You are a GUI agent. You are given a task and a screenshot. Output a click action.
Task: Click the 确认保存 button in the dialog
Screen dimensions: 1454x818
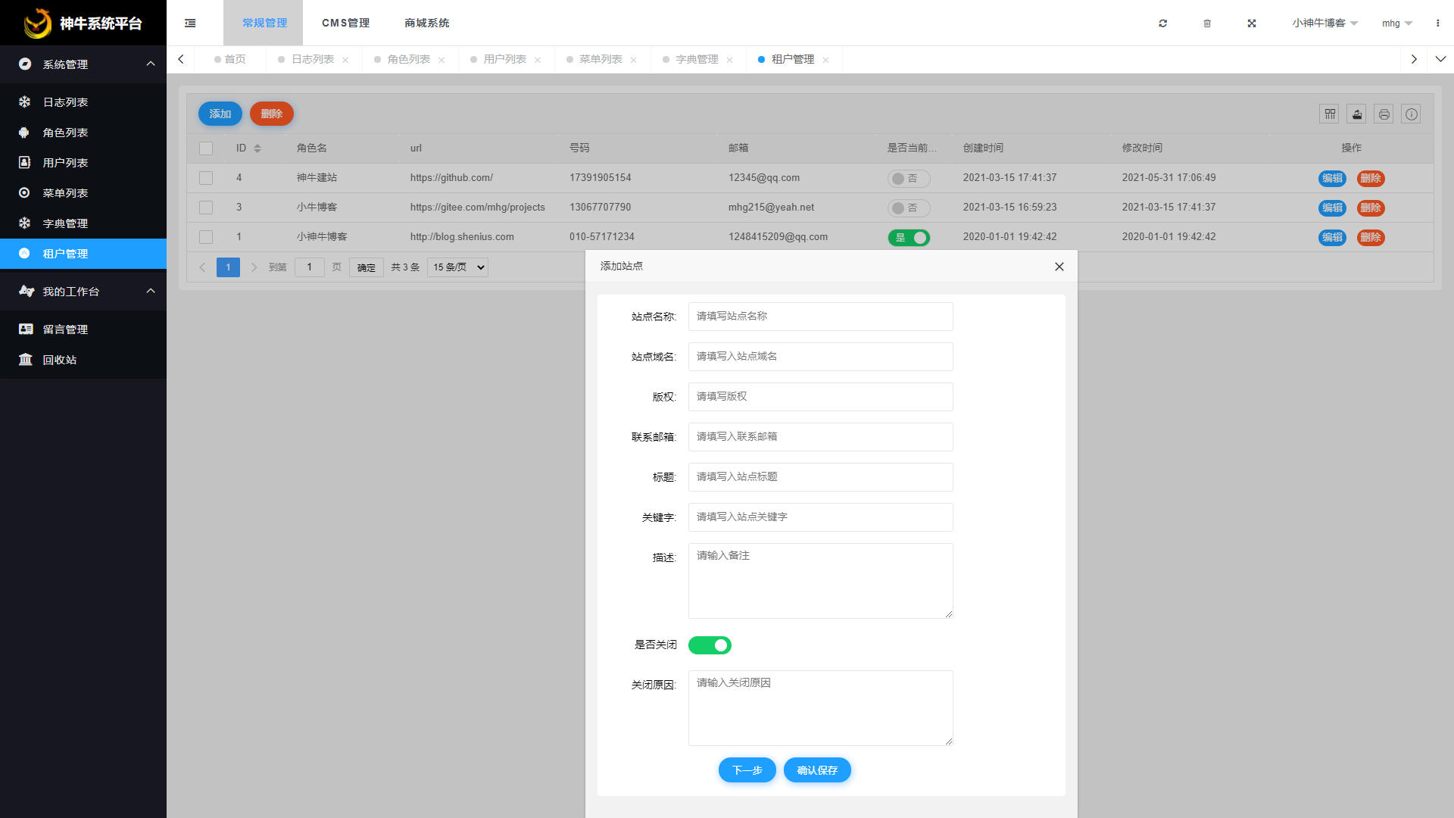pyautogui.click(x=817, y=770)
